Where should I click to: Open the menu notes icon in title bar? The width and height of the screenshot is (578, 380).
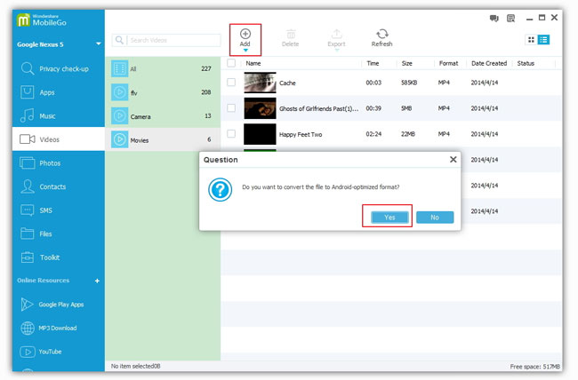(511, 18)
